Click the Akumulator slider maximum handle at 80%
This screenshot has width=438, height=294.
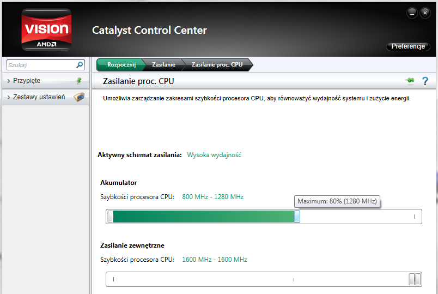coord(297,217)
